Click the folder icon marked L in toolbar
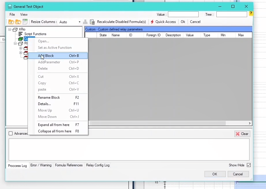The height and width of the screenshot is (189, 266). pos(18,22)
